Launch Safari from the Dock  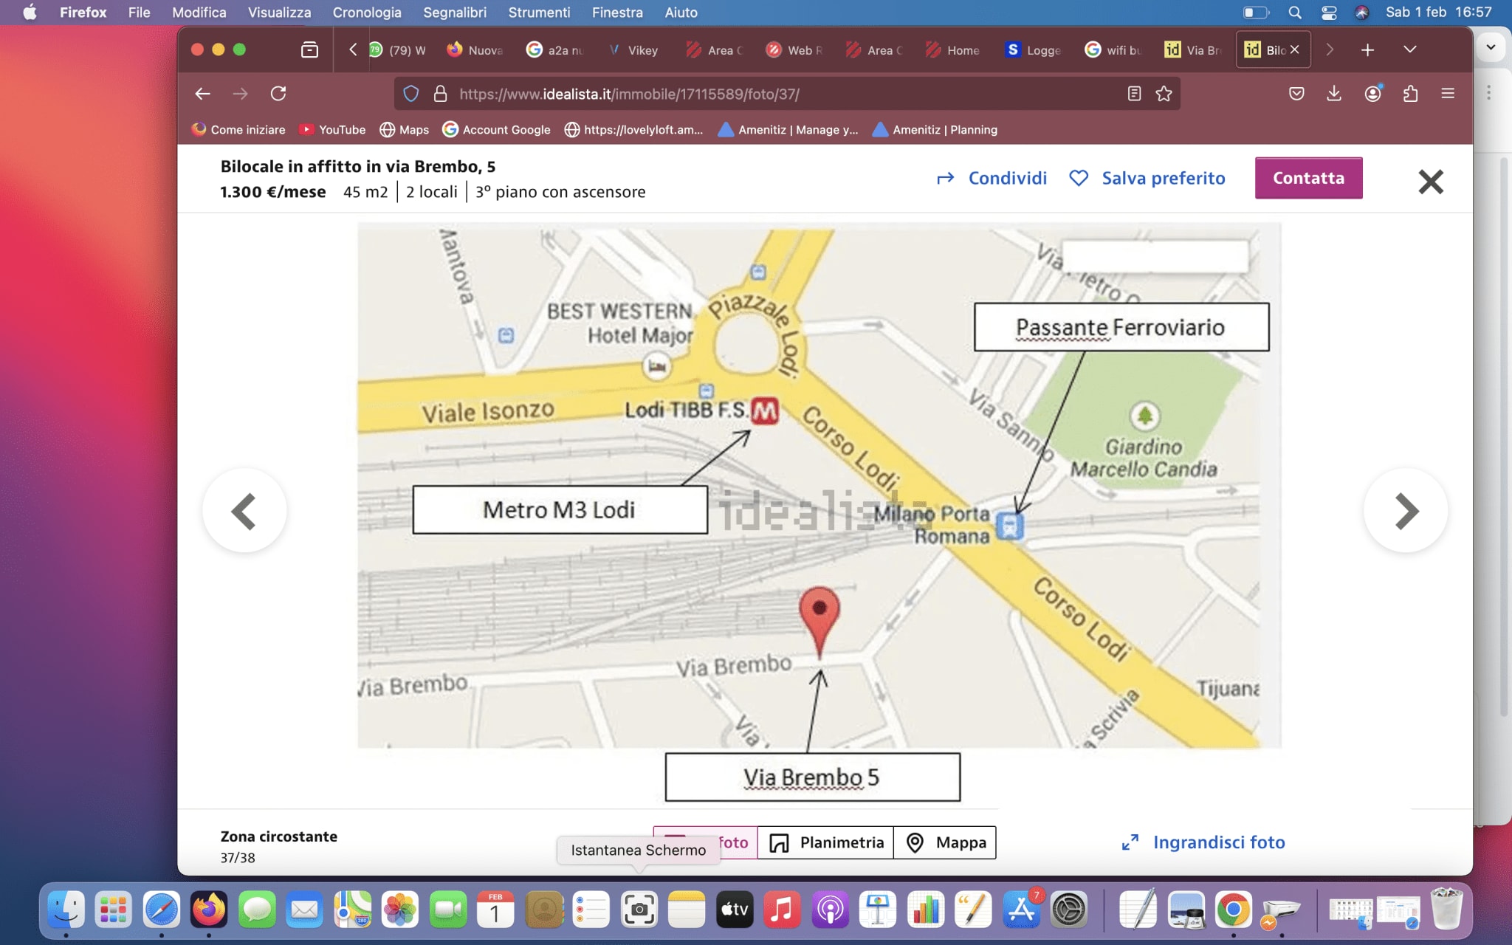click(161, 910)
